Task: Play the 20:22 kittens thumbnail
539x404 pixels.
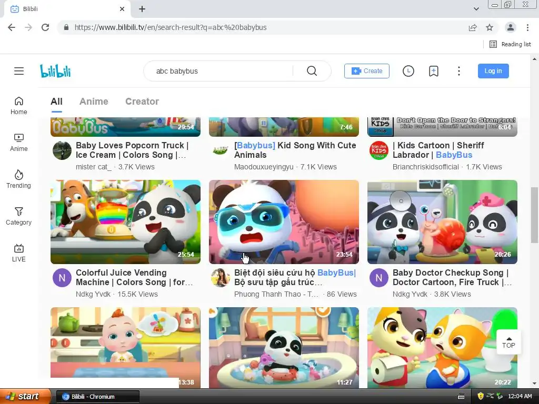Action: point(442,348)
